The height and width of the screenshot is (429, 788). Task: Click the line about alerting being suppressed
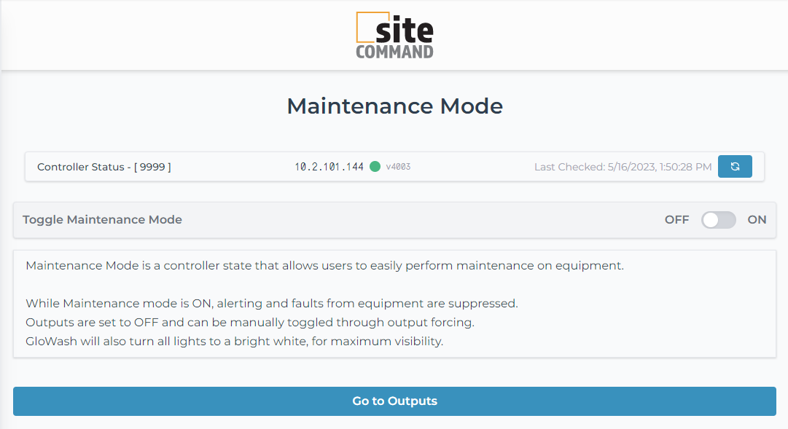[271, 303]
